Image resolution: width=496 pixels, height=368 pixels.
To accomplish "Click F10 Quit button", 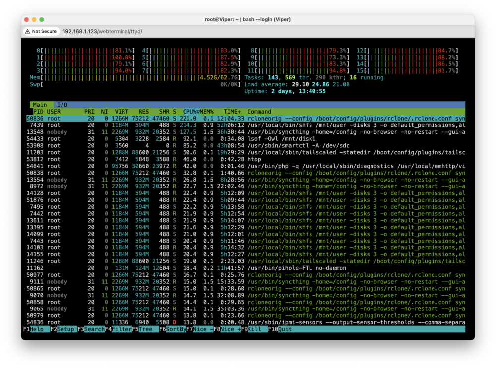I will click(280, 329).
